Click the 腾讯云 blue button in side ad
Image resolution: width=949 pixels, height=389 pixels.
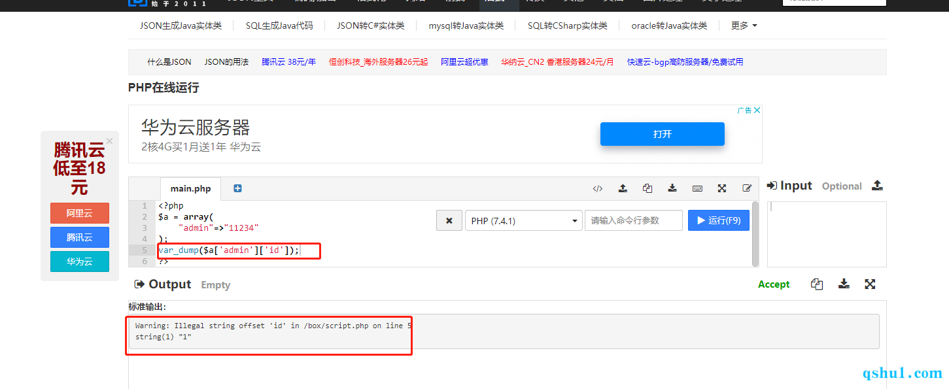(x=80, y=237)
